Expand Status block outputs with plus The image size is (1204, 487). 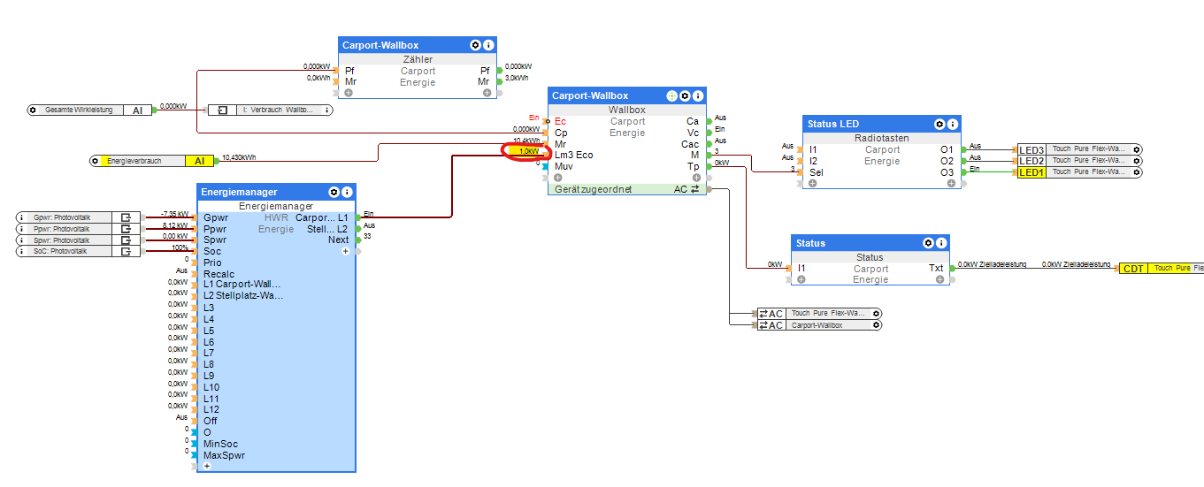click(939, 279)
